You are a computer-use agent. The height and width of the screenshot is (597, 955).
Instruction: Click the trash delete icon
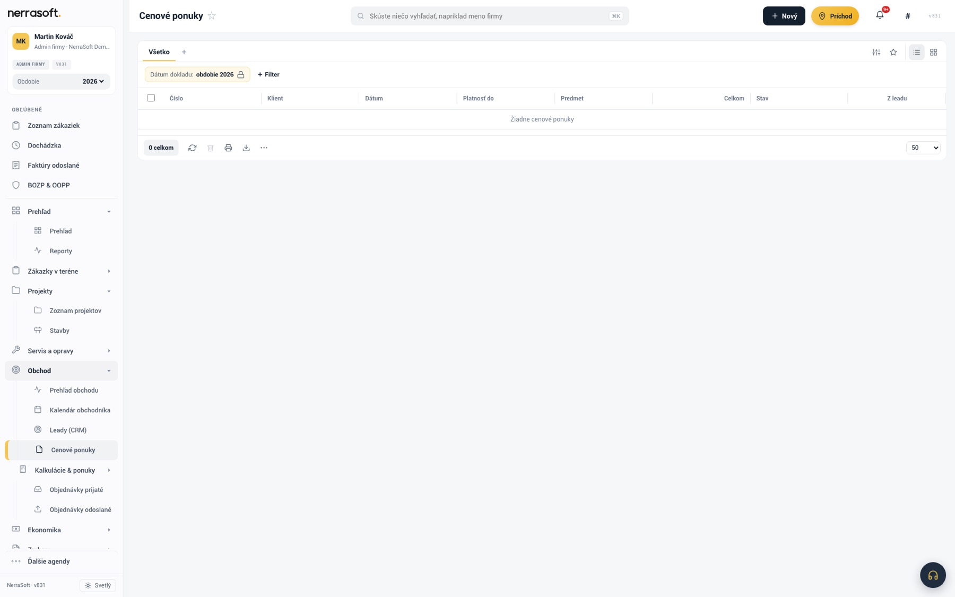pyautogui.click(x=211, y=148)
